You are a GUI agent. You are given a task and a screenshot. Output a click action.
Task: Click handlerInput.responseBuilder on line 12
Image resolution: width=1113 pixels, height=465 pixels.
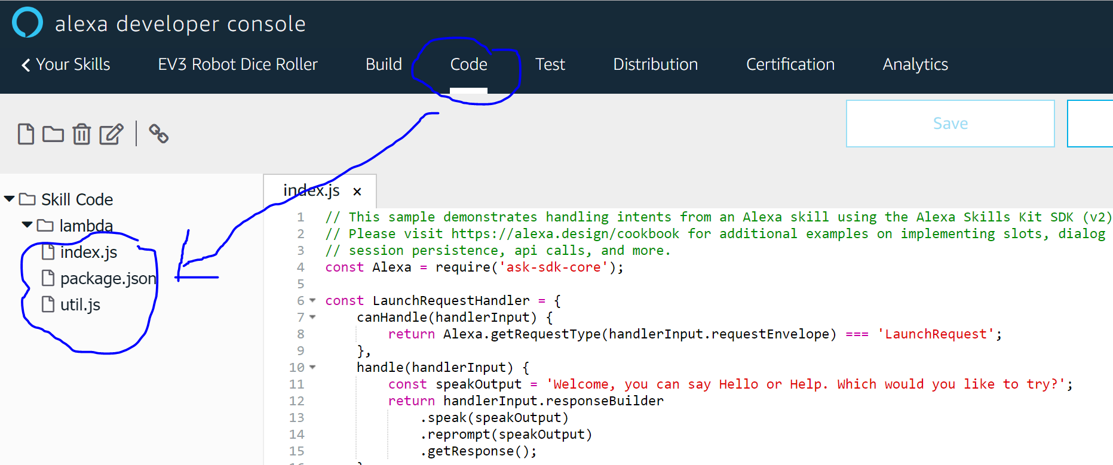click(x=553, y=401)
